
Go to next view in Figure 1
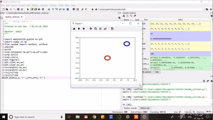tap(84, 29)
